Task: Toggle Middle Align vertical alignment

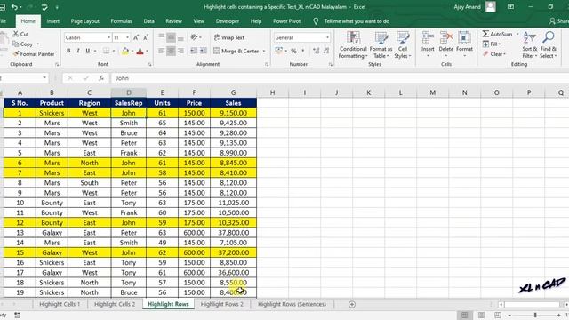Action: click(171, 37)
